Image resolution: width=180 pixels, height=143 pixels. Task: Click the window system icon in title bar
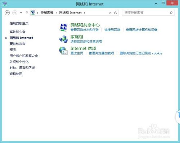pyautogui.click(x=5, y=4)
